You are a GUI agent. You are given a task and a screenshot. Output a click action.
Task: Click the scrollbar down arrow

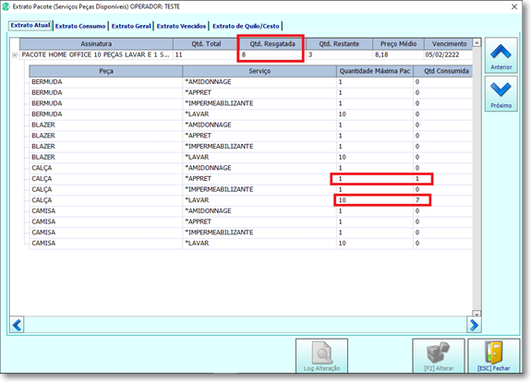pyautogui.click(x=477, y=314)
